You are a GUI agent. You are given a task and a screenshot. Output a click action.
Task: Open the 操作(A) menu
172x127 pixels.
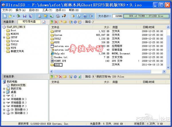click(x=21, y=10)
